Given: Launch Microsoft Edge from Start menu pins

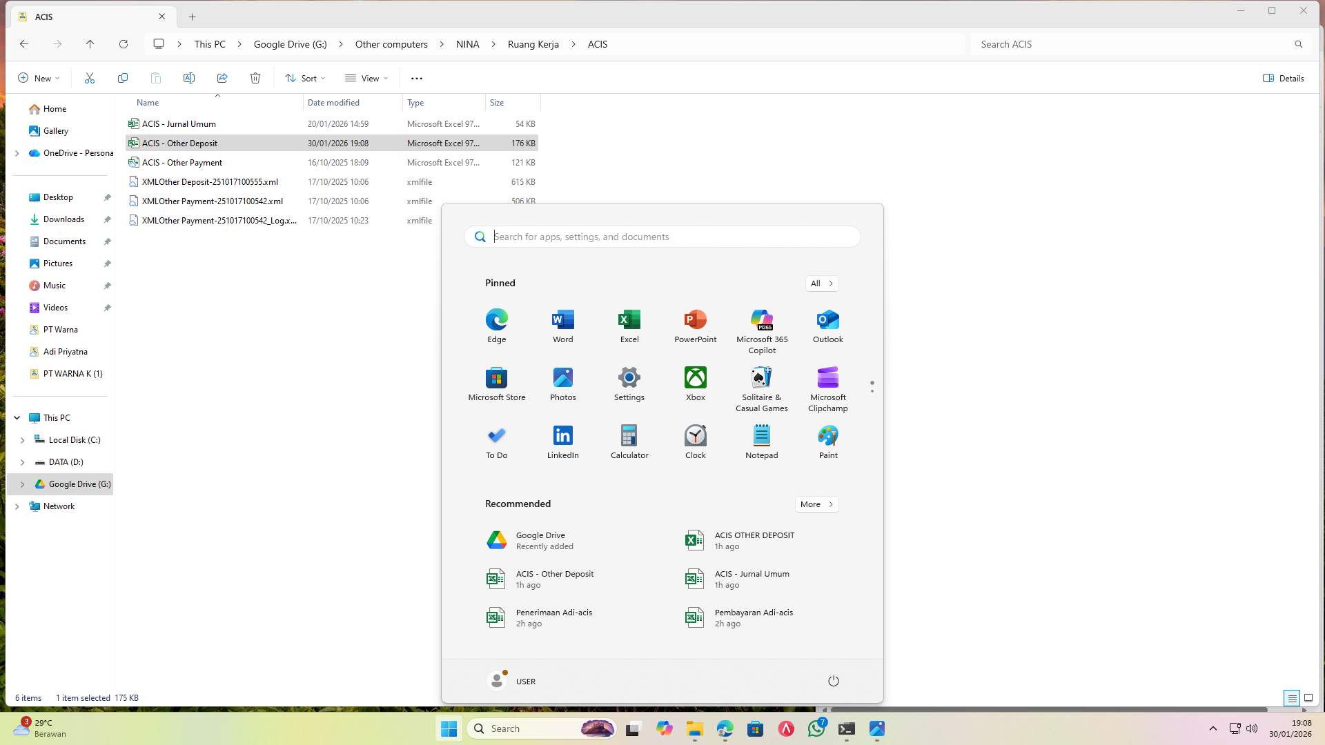Looking at the screenshot, I should 496,324.
